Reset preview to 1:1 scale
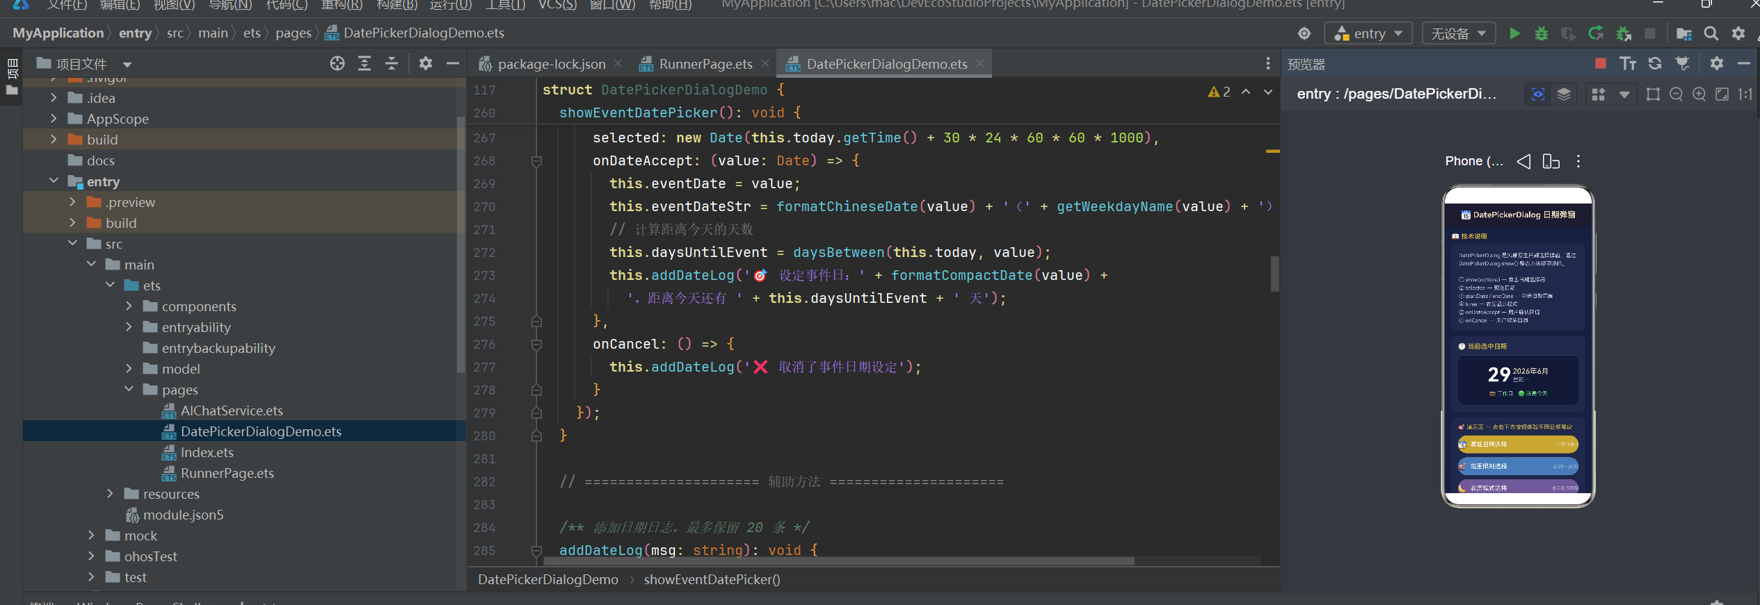Screen dimensions: 1760x605 pos(1745,94)
